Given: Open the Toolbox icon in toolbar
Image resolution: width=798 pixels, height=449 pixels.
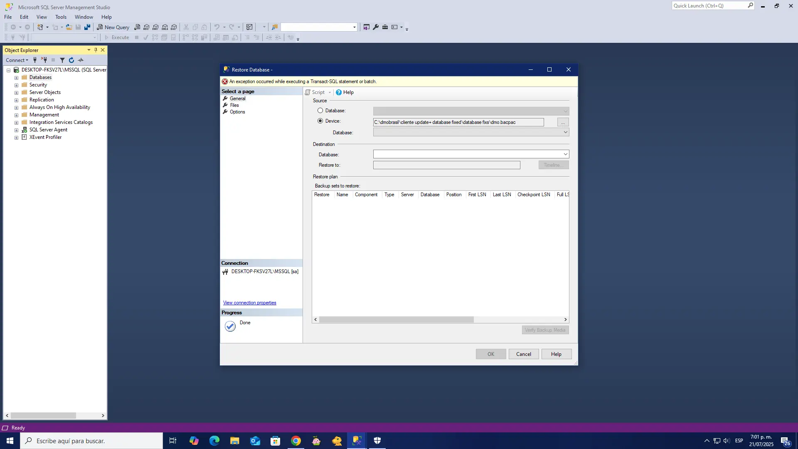Looking at the screenshot, I should [385, 27].
